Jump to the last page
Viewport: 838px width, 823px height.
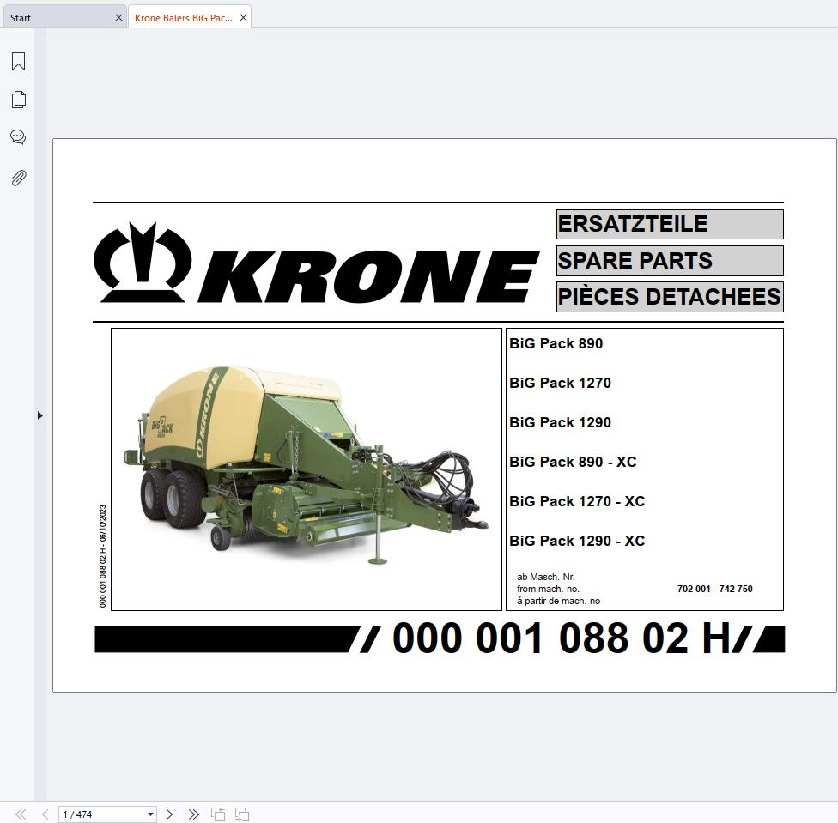pyautogui.click(x=193, y=814)
